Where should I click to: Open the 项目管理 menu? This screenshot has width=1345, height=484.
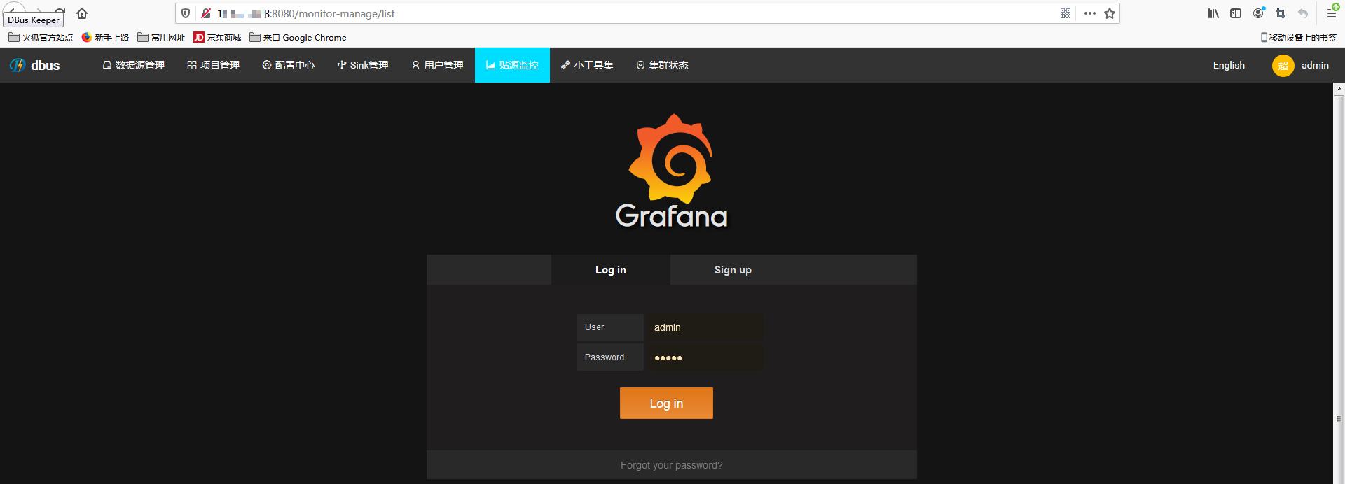click(x=214, y=65)
